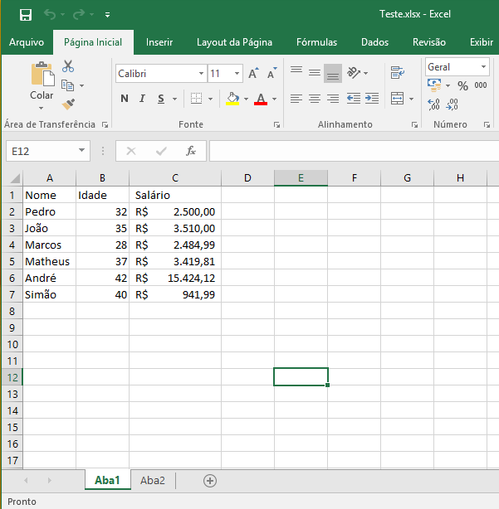Image resolution: width=499 pixels, height=509 pixels.
Task: Toggle italic with the I button
Action: click(x=142, y=99)
